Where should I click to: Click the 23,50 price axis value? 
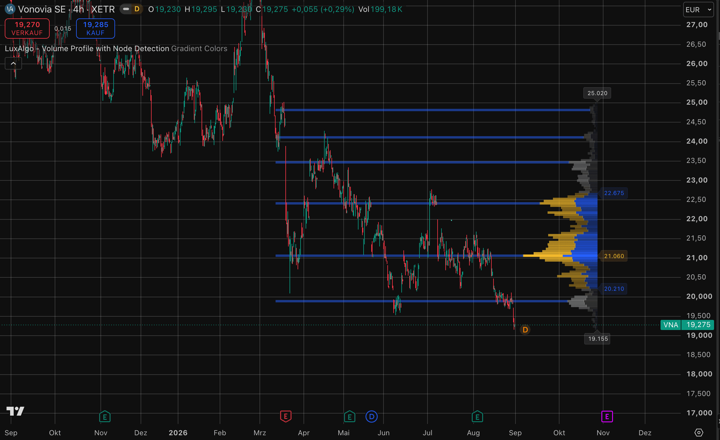(x=696, y=161)
